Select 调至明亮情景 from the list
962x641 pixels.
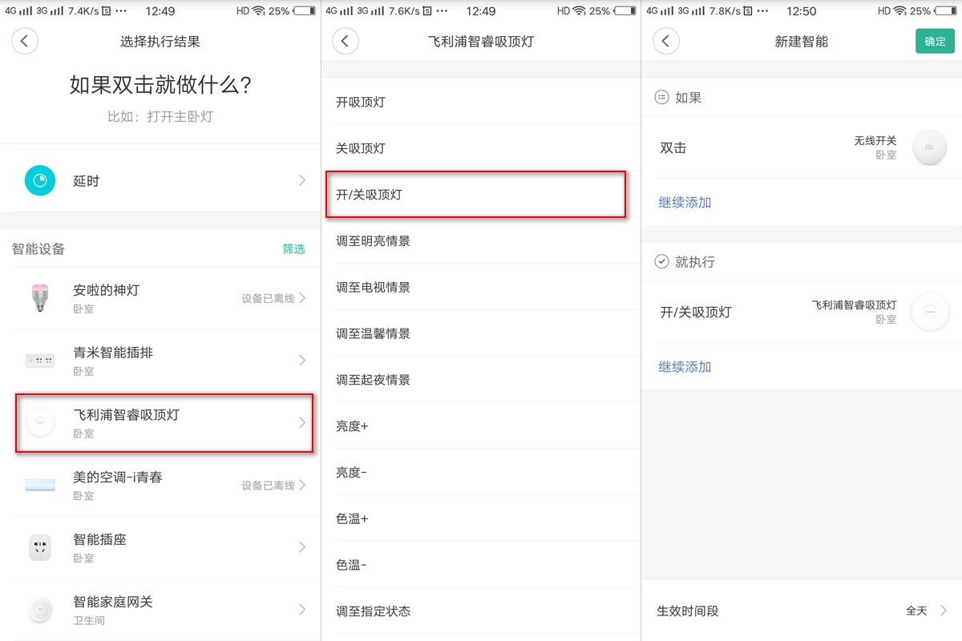pyautogui.click(x=476, y=240)
